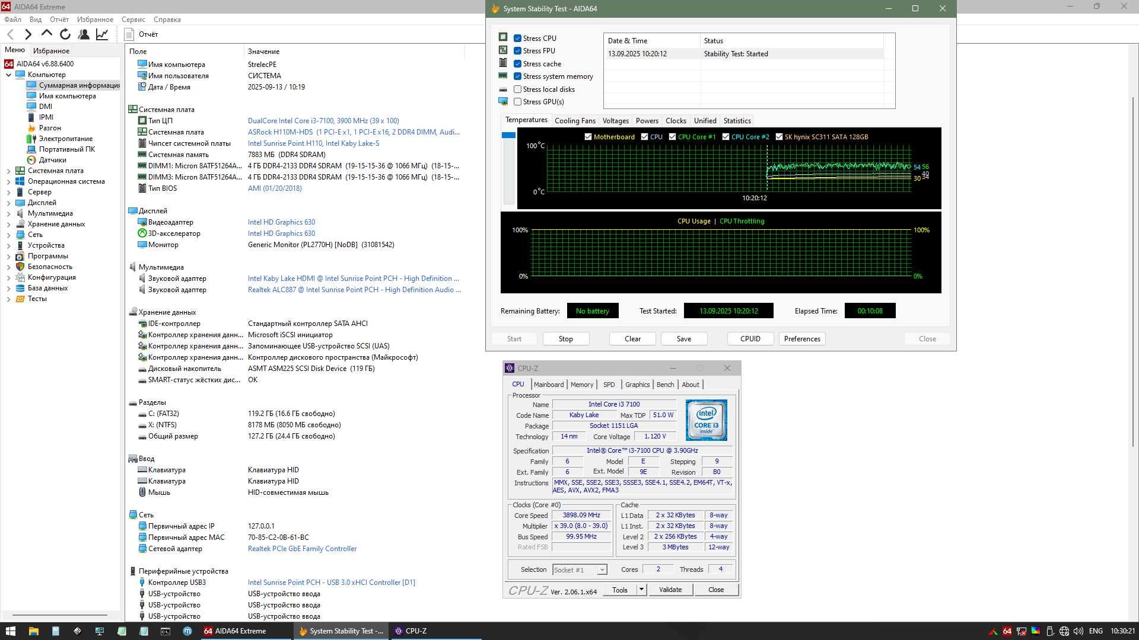Open File Explorer from the taskbar

pos(33,631)
